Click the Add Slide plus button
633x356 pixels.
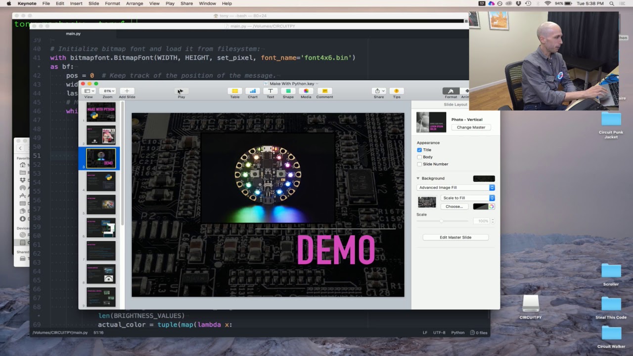tap(127, 91)
